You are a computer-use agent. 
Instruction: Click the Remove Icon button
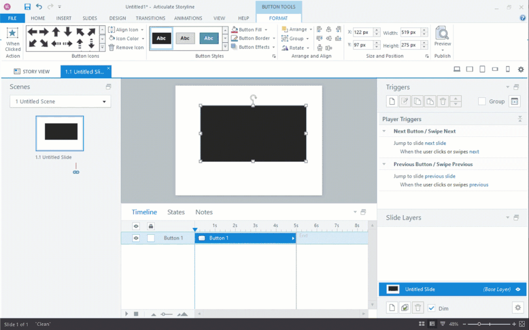pos(126,48)
